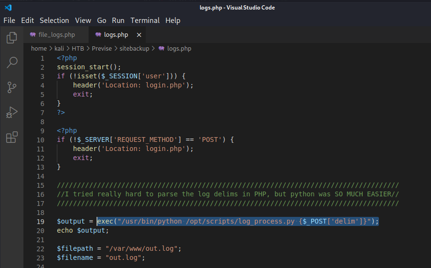Open the Search panel icon
Image resolution: width=431 pixels, height=268 pixels.
coord(11,62)
